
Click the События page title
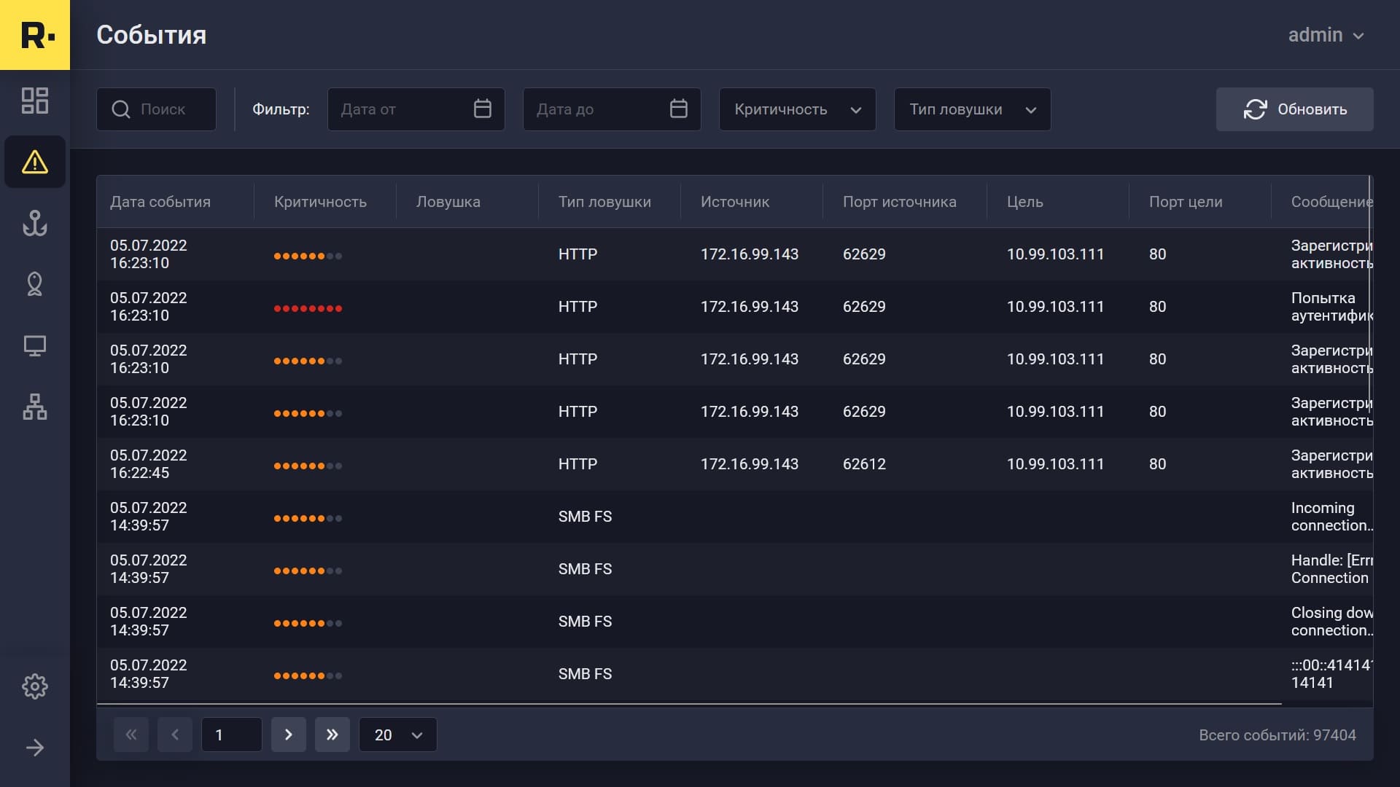pos(151,35)
